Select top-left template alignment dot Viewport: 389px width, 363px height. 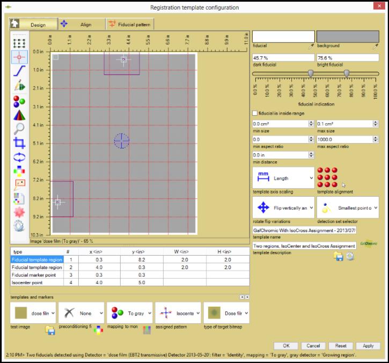[x=320, y=170]
